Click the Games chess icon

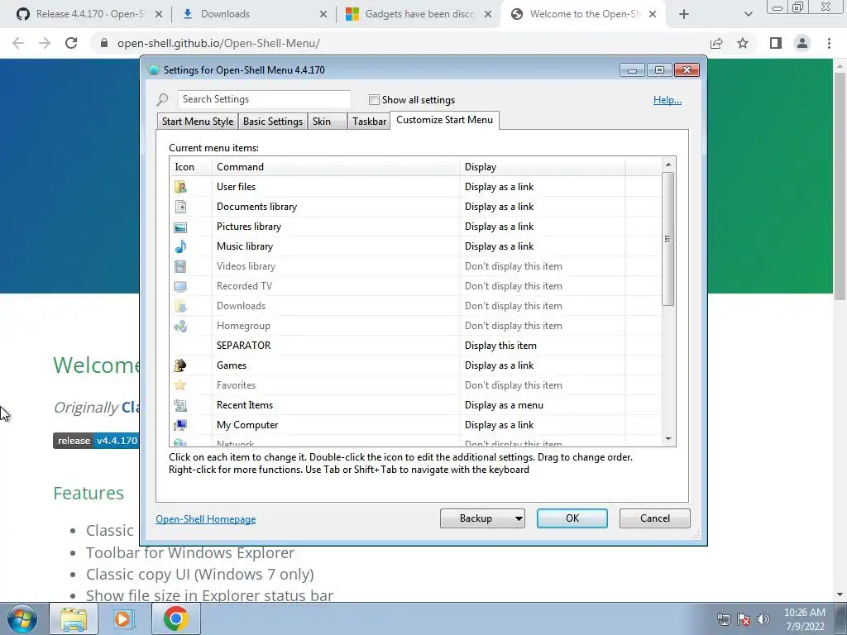[180, 365]
